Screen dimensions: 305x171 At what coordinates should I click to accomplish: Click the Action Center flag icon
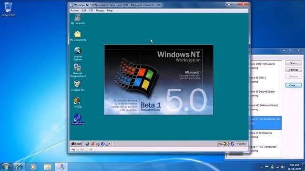coord(267,167)
